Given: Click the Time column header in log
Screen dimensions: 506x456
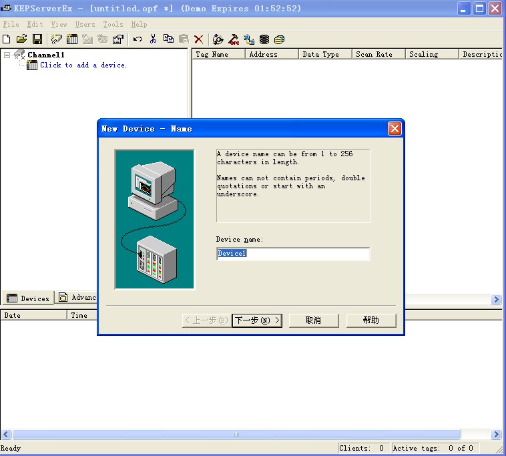Looking at the screenshot, I should point(82,315).
